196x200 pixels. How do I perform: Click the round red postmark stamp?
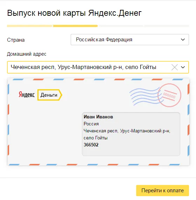coord(169,95)
